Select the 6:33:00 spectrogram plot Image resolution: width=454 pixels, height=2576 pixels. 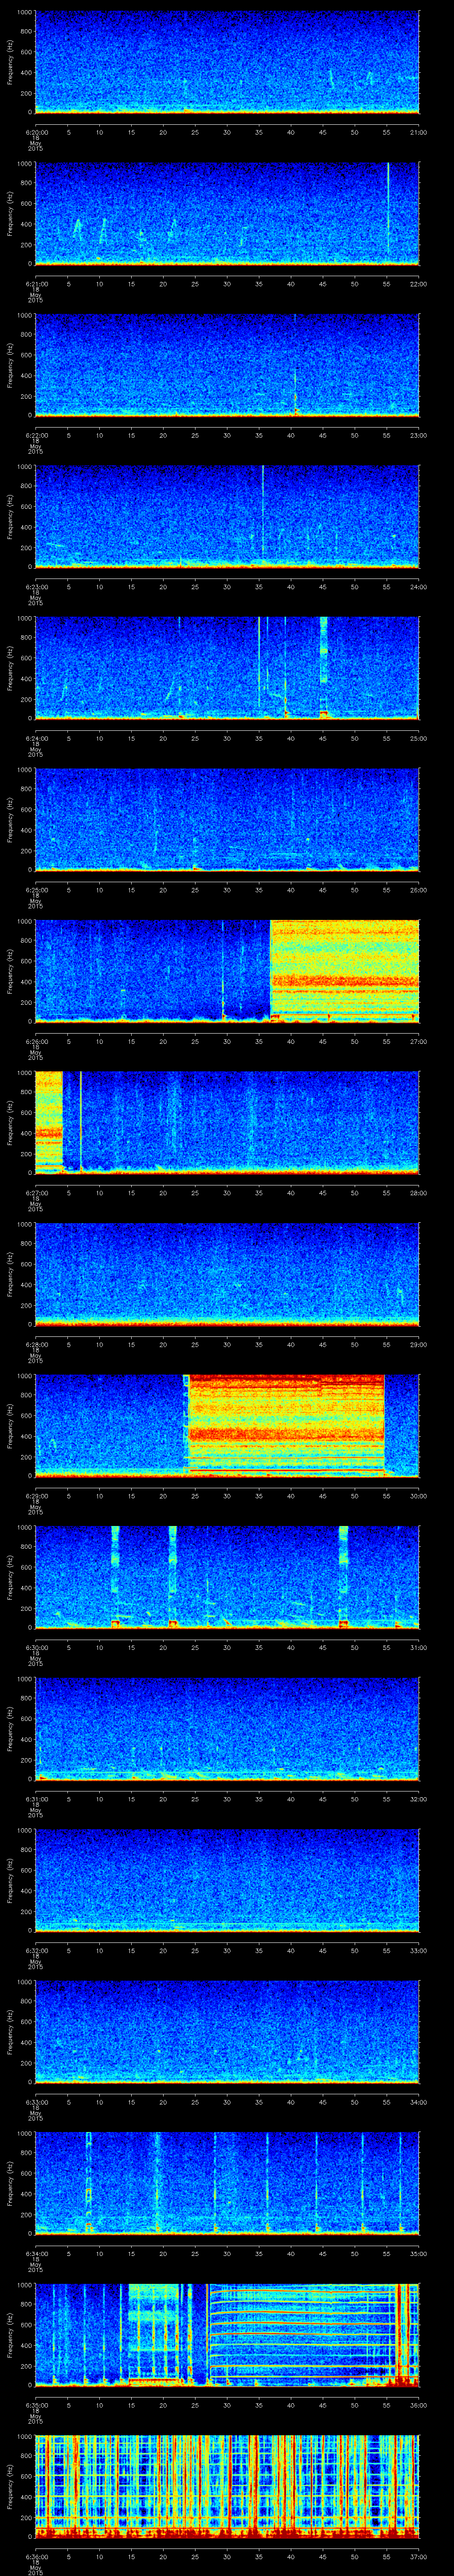tap(227, 2030)
